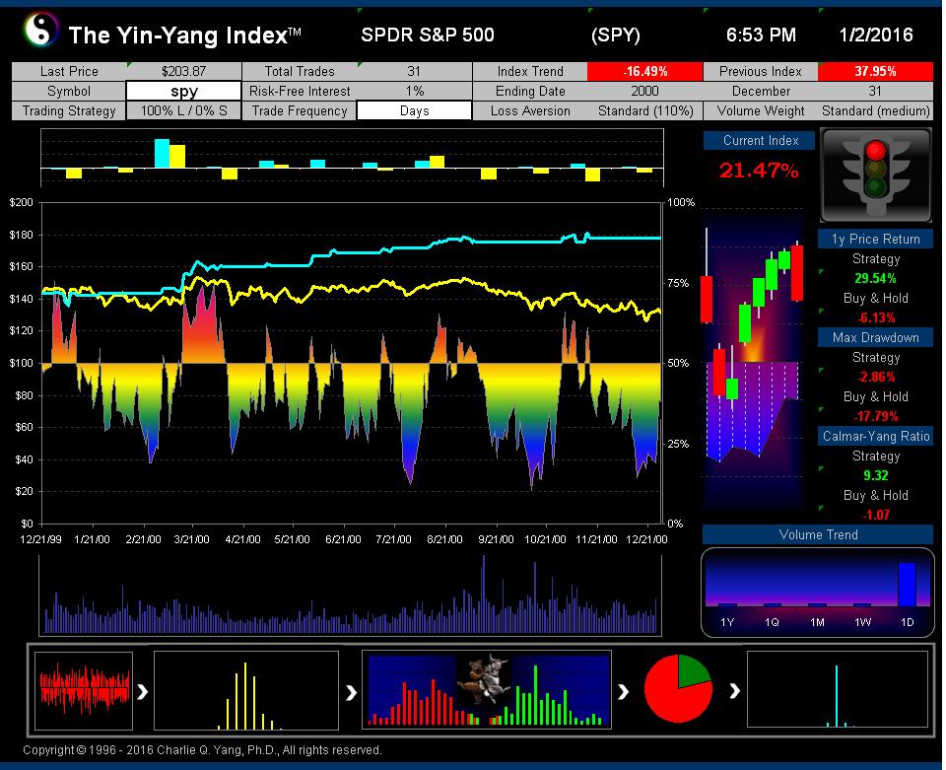Click the Buy & Hold drawdown -17.79%
This screenshot has width=946, height=770.
pyautogui.click(x=876, y=416)
